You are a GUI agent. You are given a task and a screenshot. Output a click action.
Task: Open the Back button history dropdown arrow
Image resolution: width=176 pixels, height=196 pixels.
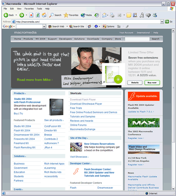coord(16,15)
